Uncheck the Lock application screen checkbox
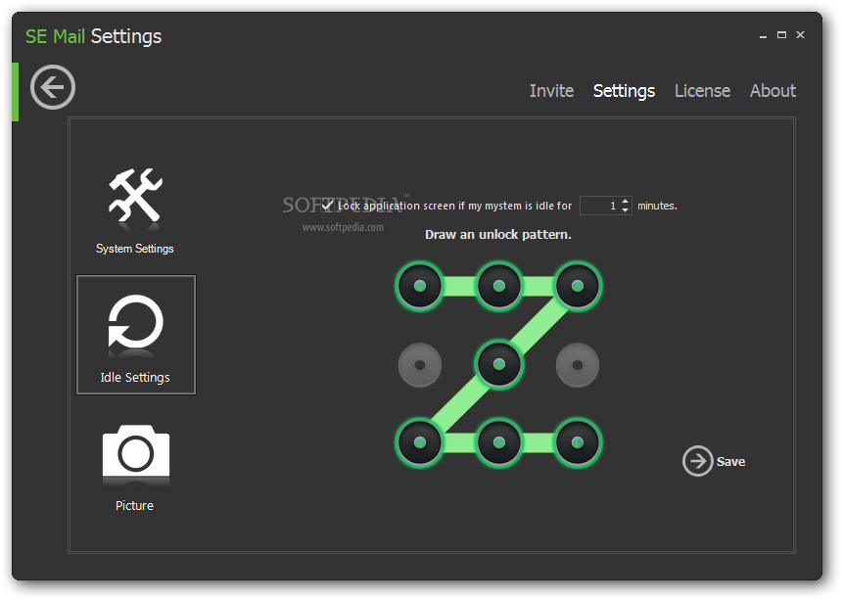 (x=328, y=205)
